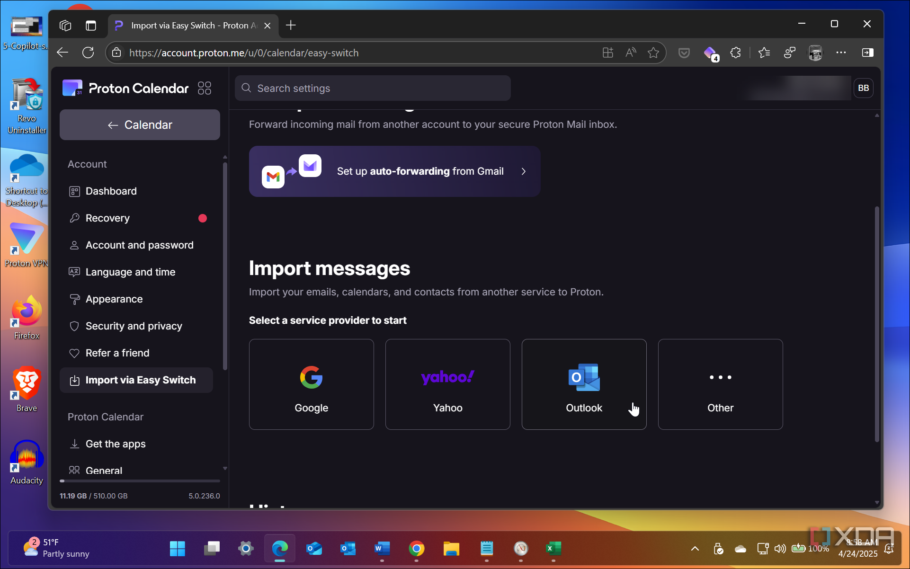Click browser back arrow
The image size is (910, 569).
point(62,53)
